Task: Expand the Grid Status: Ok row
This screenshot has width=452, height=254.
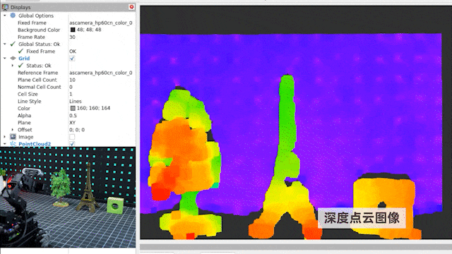Action: 13,66
